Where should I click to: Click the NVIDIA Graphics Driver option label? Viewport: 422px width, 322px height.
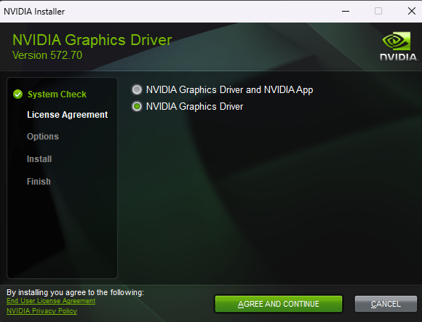pyautogui.click(x=194, y=106)
